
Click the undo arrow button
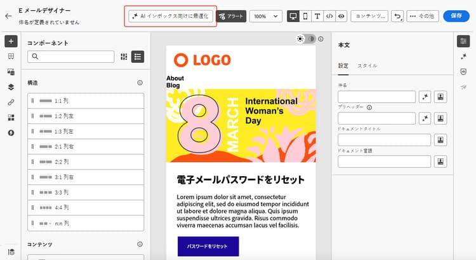click(398, 16)
